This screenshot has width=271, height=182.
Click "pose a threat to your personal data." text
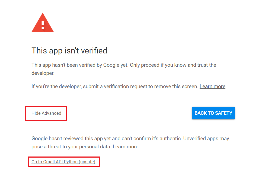coord(71,147)
